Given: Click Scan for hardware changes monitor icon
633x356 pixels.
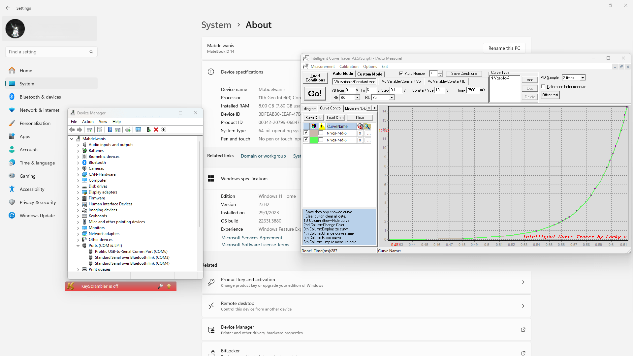Looking at the screenshot, I should [x=138, y=130].
